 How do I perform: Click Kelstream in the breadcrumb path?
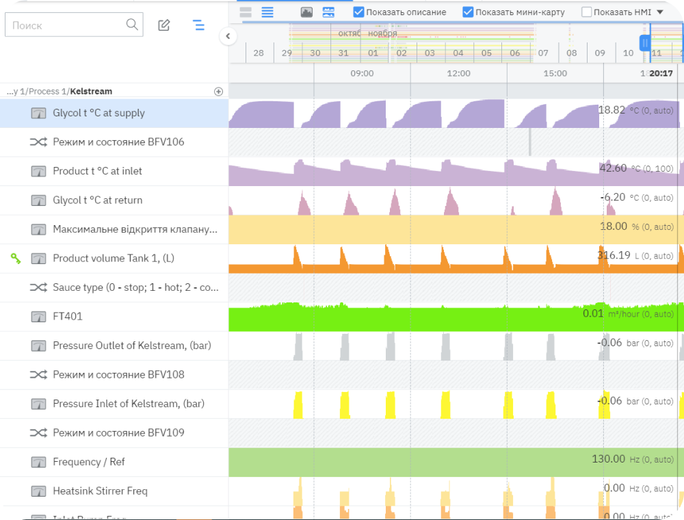pos(91,91)
